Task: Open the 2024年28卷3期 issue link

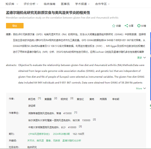Action: tap(61, 134)
